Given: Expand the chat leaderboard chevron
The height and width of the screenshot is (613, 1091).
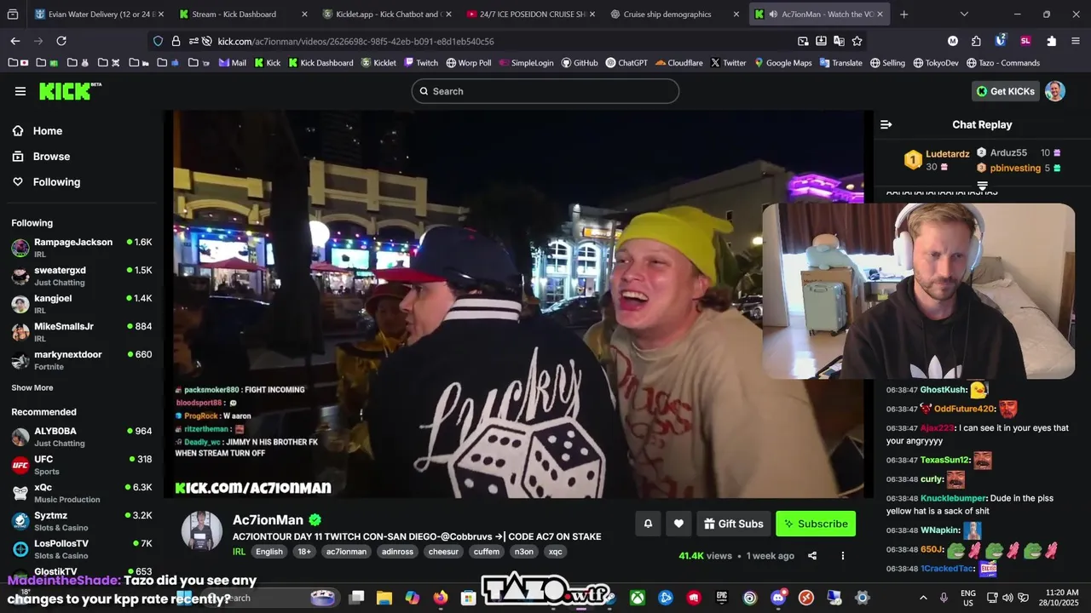Looking at the screenshot, I should click(x=982, y=185).
